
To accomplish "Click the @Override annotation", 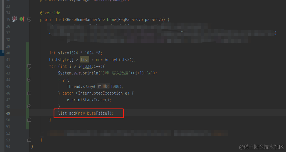I will pos(50,13).
